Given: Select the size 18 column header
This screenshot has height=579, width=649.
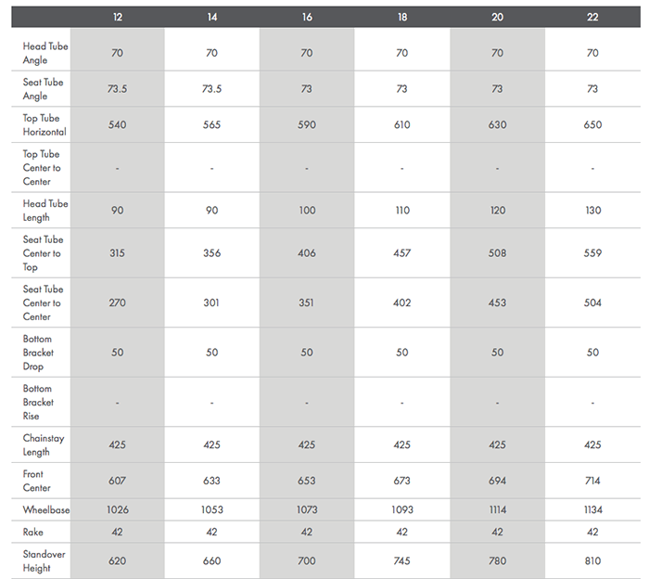Looking at the screenshot, I should [x=401, y=18].
